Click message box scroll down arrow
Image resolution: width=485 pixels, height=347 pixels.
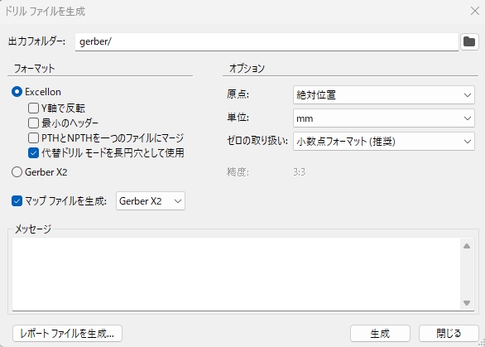tap(467, 303)
